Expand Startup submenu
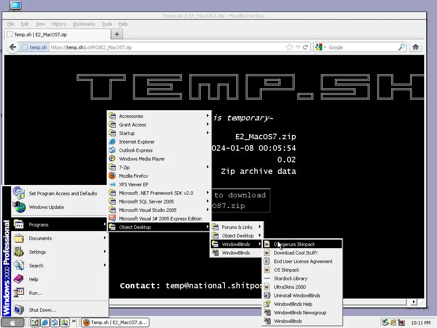The image size is (437, 328). pos(159,133)
